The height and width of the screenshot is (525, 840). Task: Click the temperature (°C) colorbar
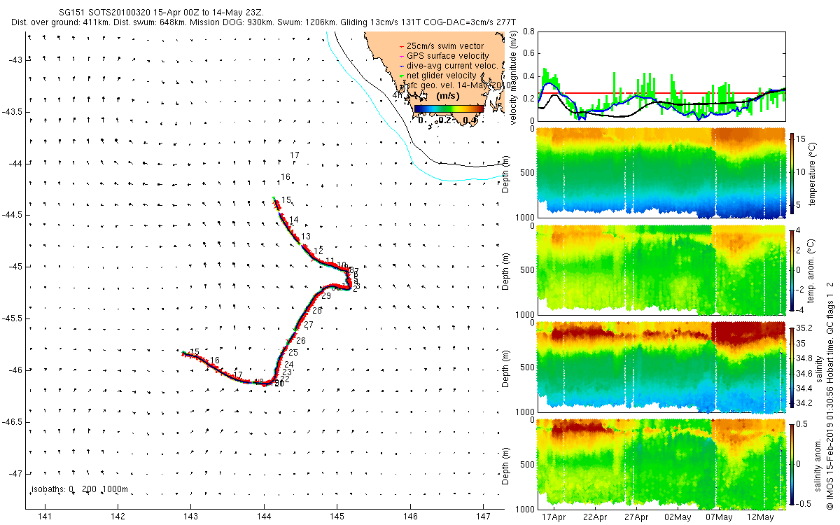pyautogui.click(x=792, y=173)
